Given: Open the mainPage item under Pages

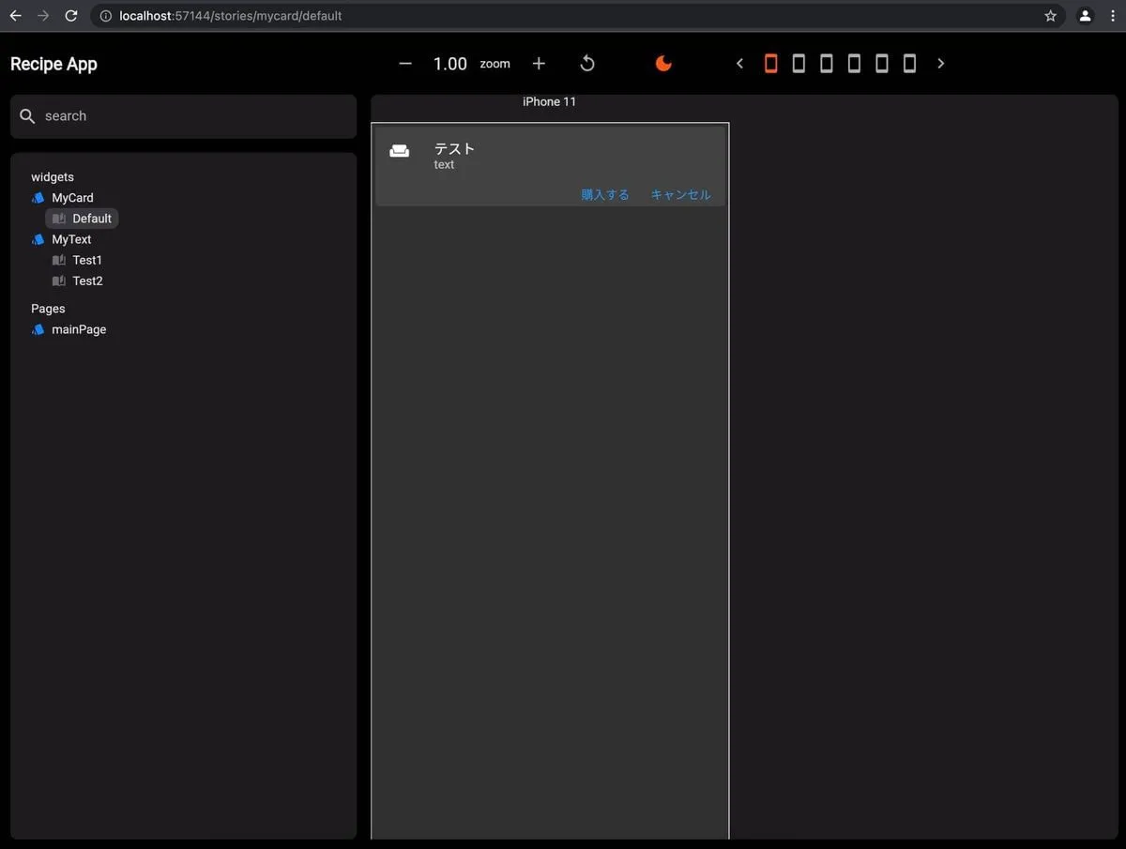Looking at the screenshot, I should pyautogui.click(x=78, y=329).
